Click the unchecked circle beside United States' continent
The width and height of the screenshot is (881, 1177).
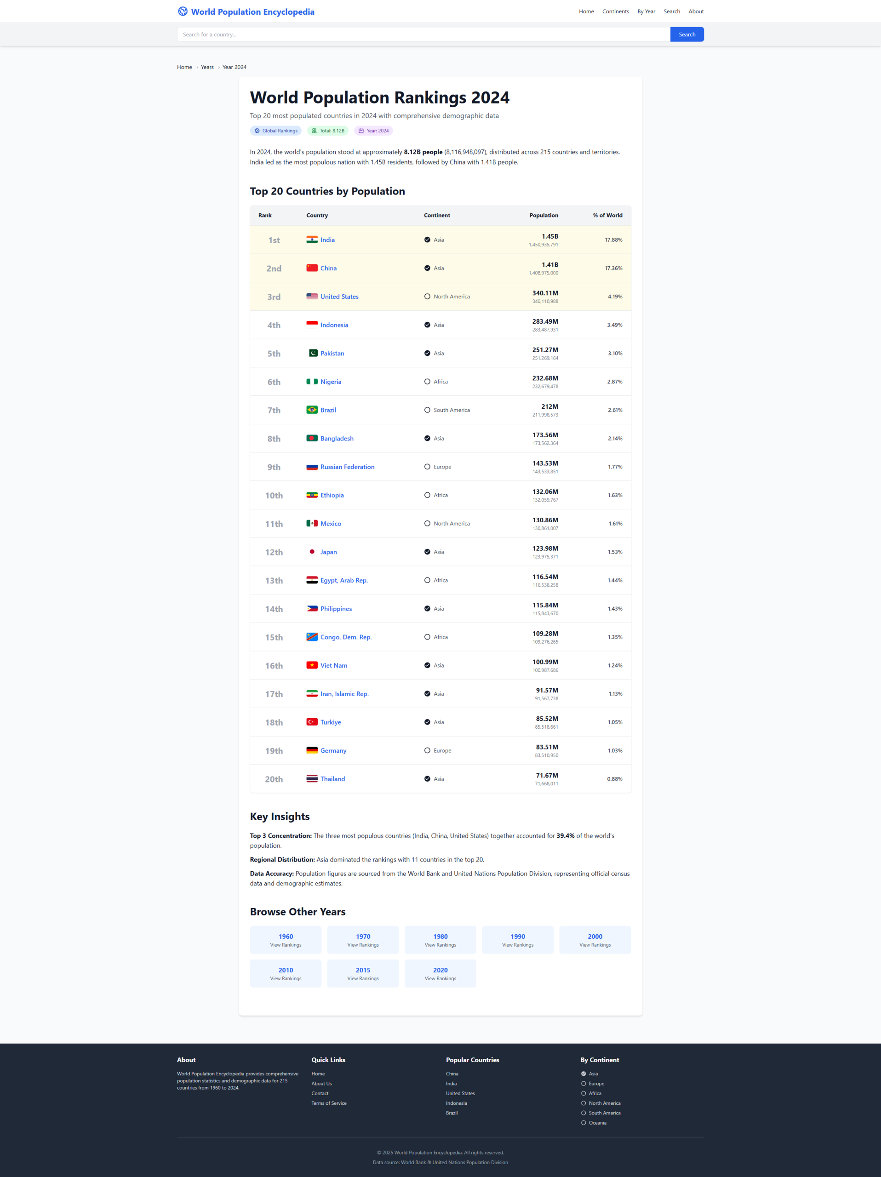[427, 297]
